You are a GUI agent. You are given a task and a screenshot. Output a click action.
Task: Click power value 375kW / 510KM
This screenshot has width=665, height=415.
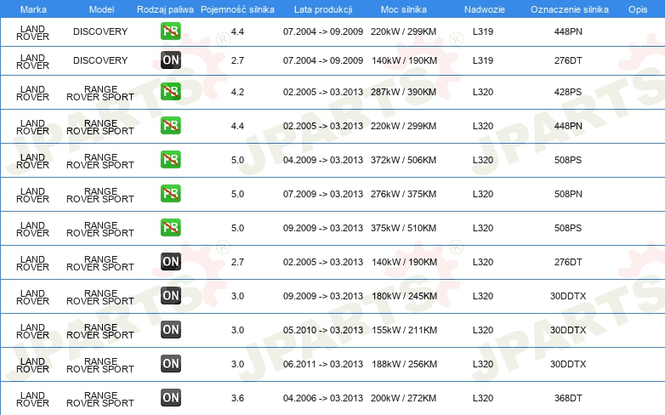click(x=403, y=227)
